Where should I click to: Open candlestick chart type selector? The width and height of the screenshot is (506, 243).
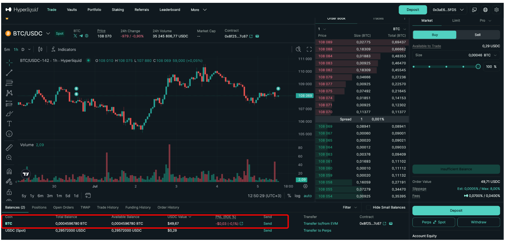40,49
